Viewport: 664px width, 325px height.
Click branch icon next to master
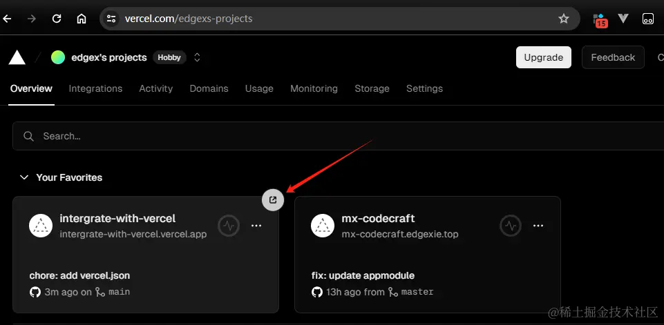click(393, 292)
